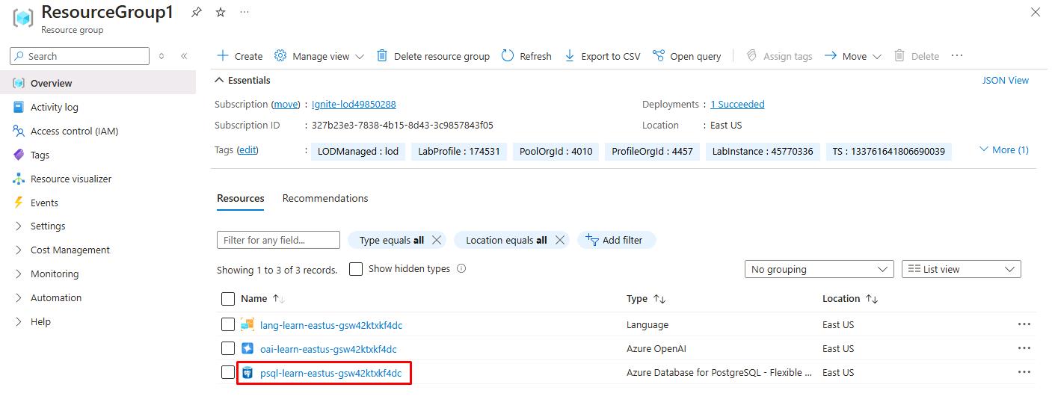1052x417 pixels.
Task: Remove the Location equals all filter
Action: (559, 240)
